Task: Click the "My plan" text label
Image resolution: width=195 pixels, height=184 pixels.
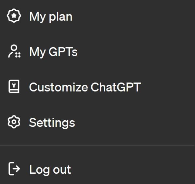Action: click(51, 17)
